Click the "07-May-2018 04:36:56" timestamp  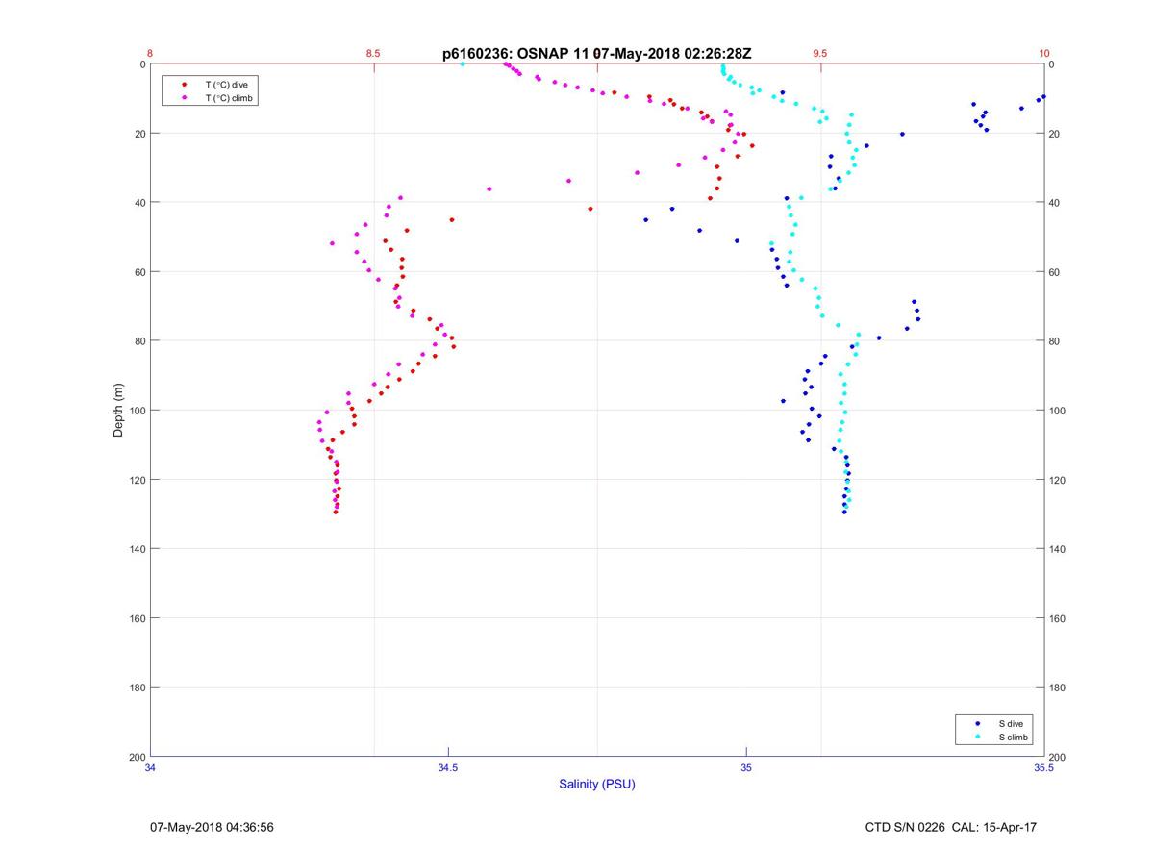click(213, 827)
